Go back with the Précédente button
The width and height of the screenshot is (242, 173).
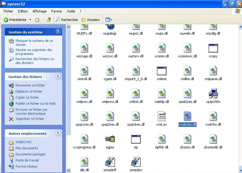tap(15, 20)
